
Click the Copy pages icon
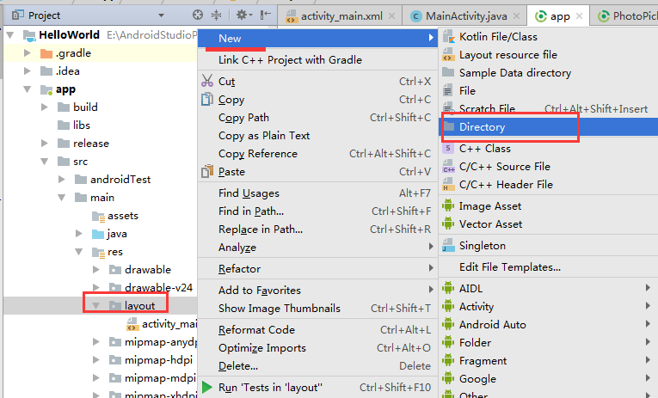(x=207, y=100)
